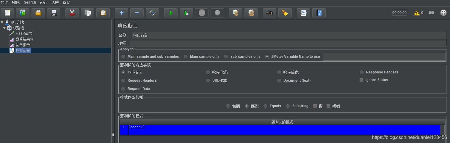Click the Paste clipboard icon
Image resolution: width=450 pixels, height=143 pixels.
(103, 13)
